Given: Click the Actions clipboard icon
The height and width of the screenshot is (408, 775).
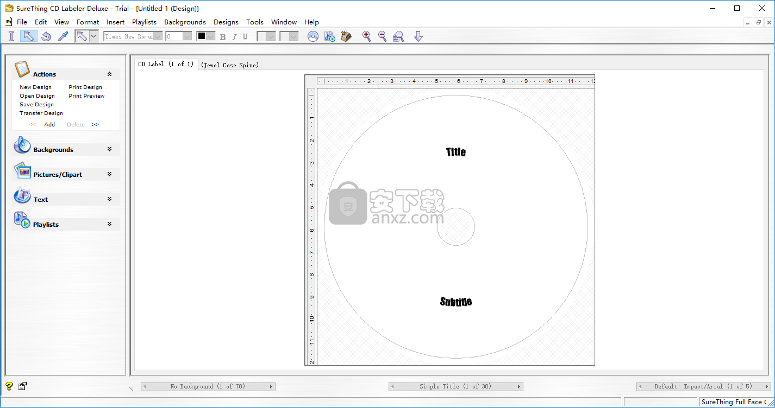Looking at the screenshot, I should (x=22, y=69).
